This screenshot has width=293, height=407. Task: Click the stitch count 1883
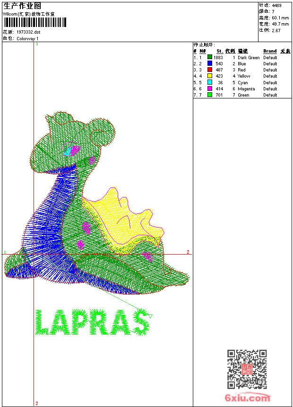click(x=218, y=58)
